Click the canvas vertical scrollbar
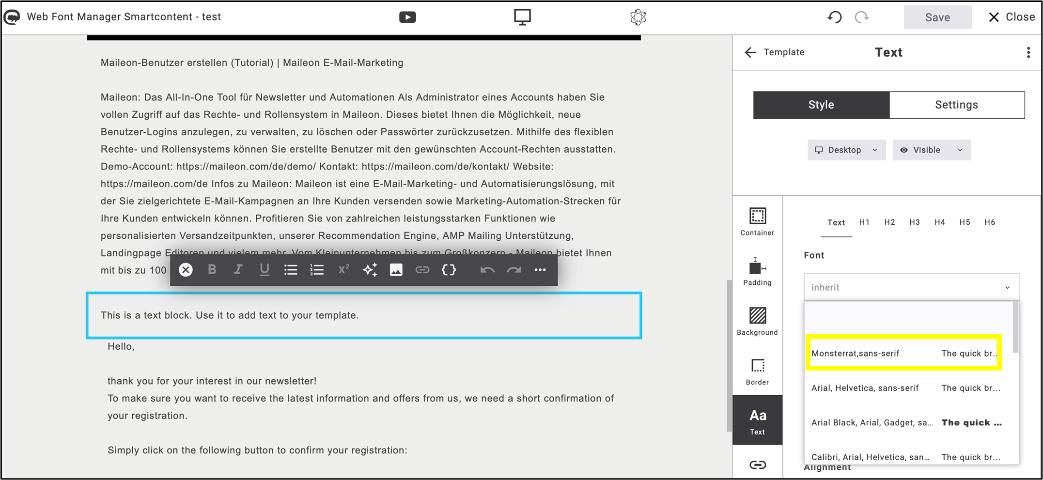 click(729, 356)
